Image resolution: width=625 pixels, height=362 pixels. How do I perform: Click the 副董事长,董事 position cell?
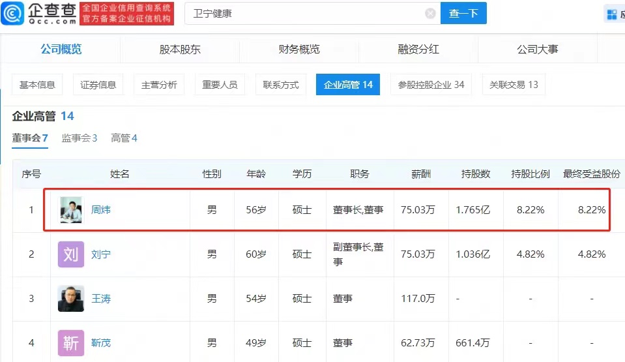(x=358, y=254)
